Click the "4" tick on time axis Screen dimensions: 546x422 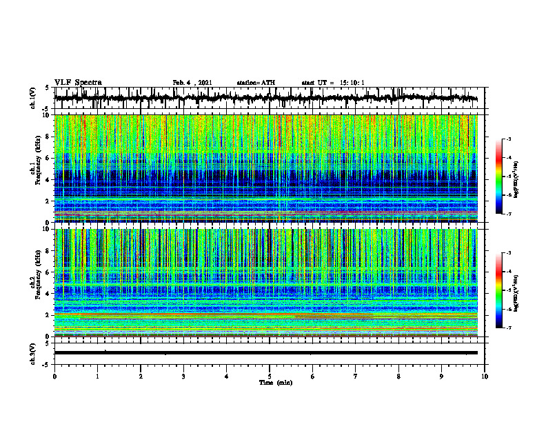point(227,376)
